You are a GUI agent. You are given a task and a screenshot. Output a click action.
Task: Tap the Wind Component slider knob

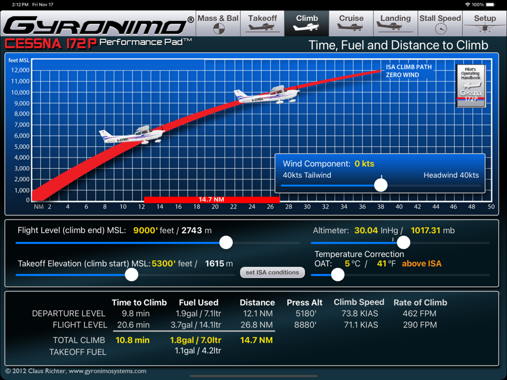(381, 185)
